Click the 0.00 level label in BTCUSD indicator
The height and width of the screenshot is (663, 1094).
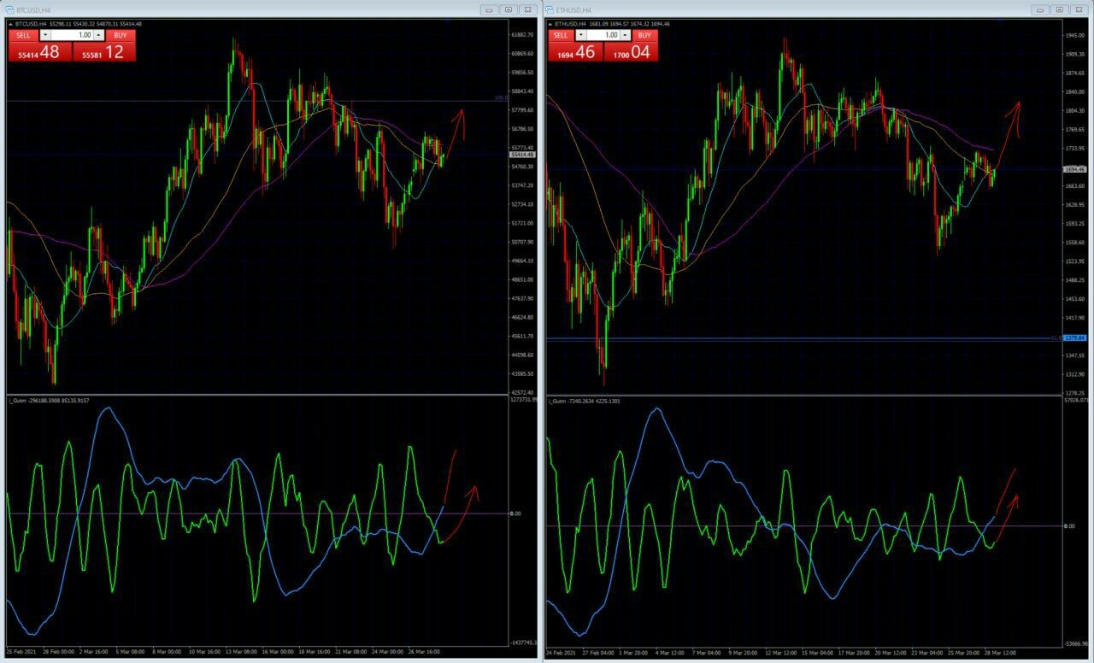coord(515,513)
